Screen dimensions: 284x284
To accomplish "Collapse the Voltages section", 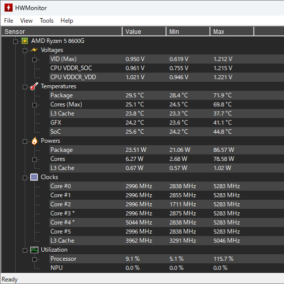I will point(25,50).
